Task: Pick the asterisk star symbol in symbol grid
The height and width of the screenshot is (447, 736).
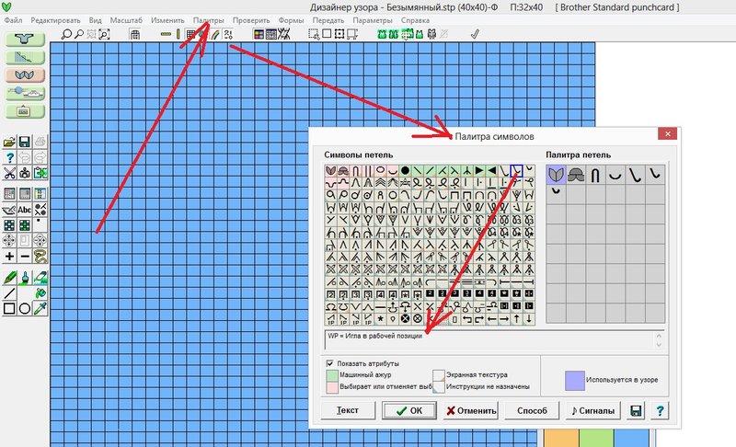Action: click(x=380, y=319)
